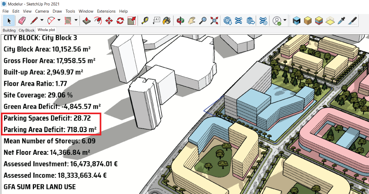This screenshot has height=194, width=369.
Task: Open the Extensions menu
Action: click(x=106, y=11)
